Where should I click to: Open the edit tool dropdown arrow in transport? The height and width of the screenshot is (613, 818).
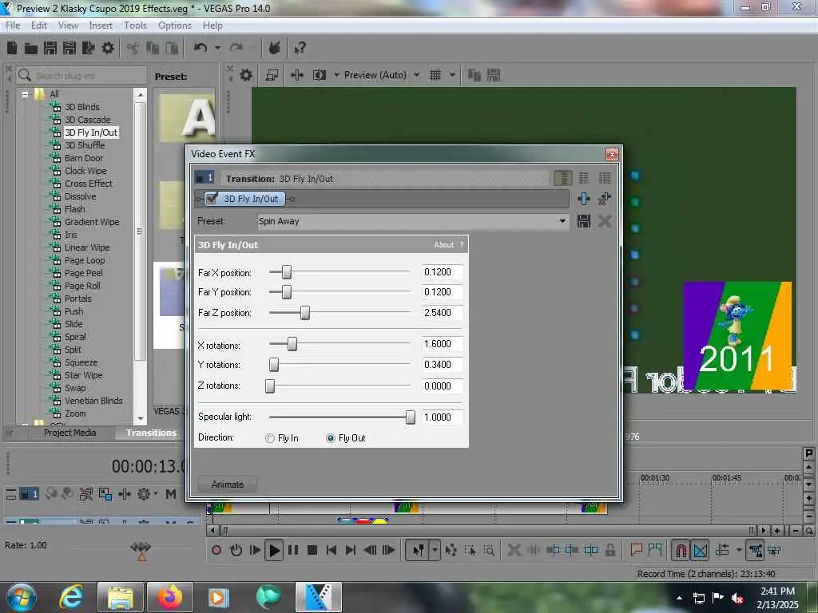tap(435, 550)
